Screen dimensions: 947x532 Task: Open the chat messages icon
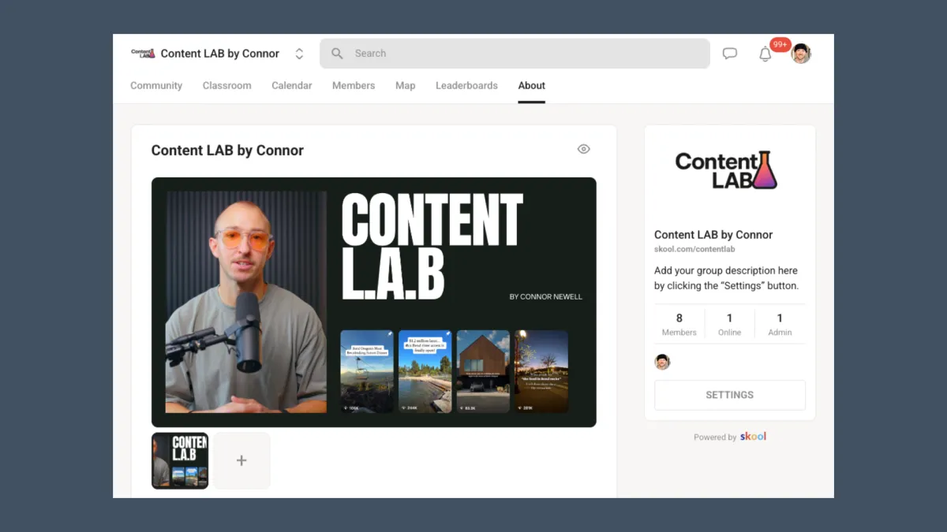[730, 54]
